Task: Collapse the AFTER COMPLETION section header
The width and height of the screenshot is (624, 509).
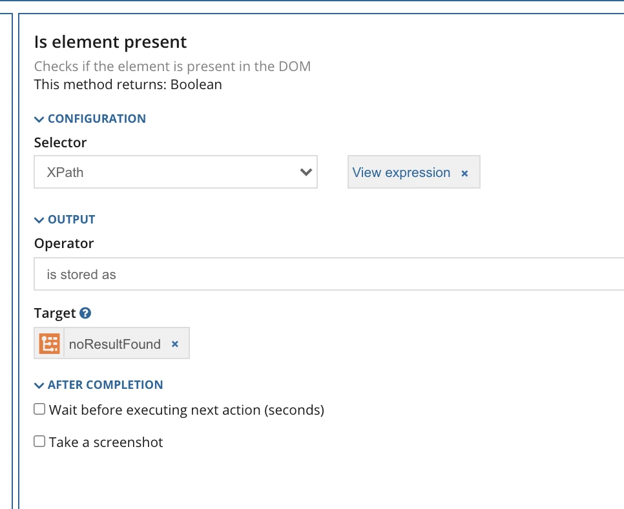Action: [105, 385]
